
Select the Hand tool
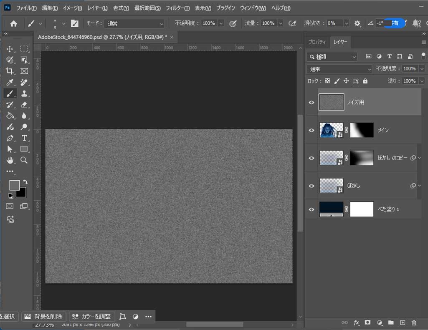[10, 160]
